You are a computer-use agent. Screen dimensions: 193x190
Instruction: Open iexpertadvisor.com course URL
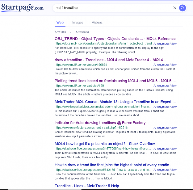pyautogui.click(x=103, y=107)
